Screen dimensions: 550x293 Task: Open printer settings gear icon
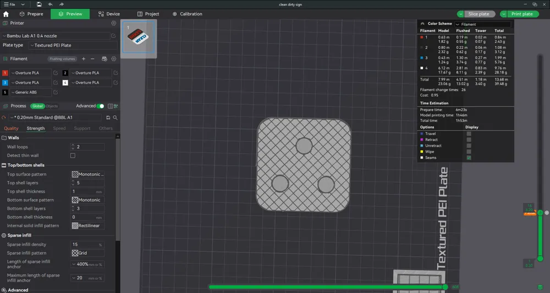(114, 23)
